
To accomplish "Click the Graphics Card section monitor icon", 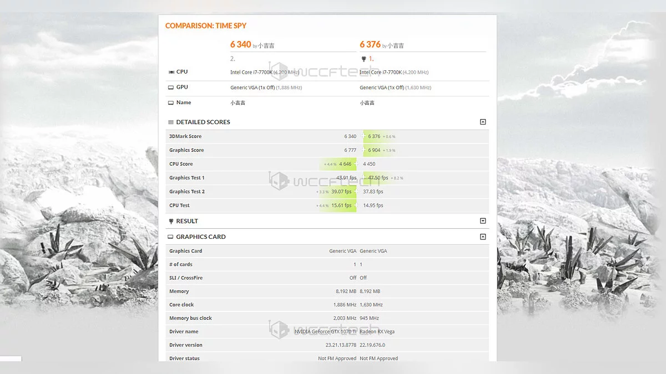I will coord(171,237).
